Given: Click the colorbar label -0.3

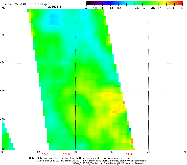Looking at the screenshot, I should [127, 8].
